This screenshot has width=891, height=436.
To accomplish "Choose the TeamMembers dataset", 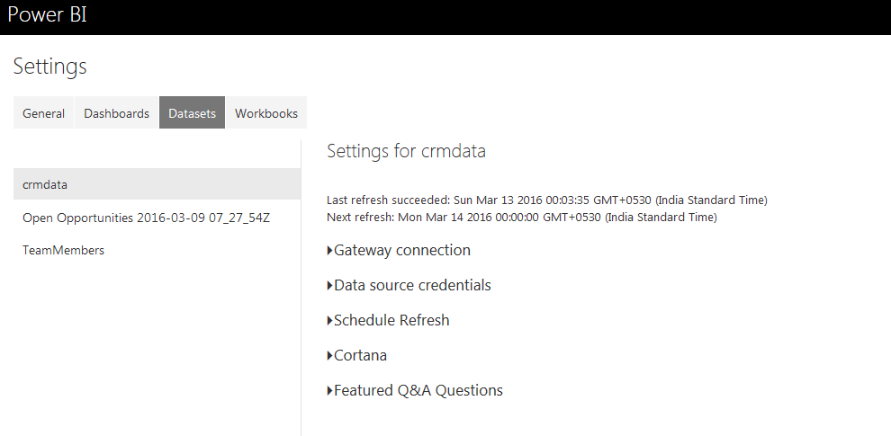I will click(63, 251).
